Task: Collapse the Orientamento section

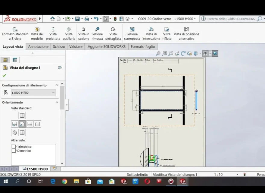Action: click(57, 102)
